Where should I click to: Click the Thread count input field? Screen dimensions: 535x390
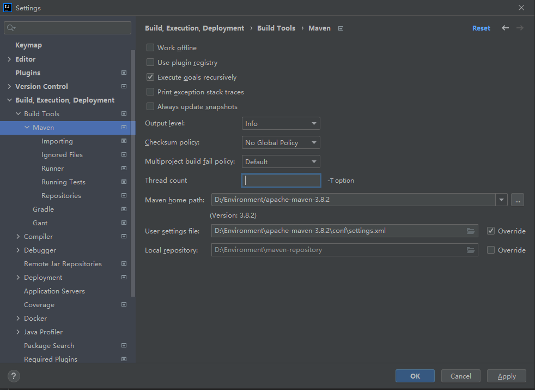tap(281, 181)
